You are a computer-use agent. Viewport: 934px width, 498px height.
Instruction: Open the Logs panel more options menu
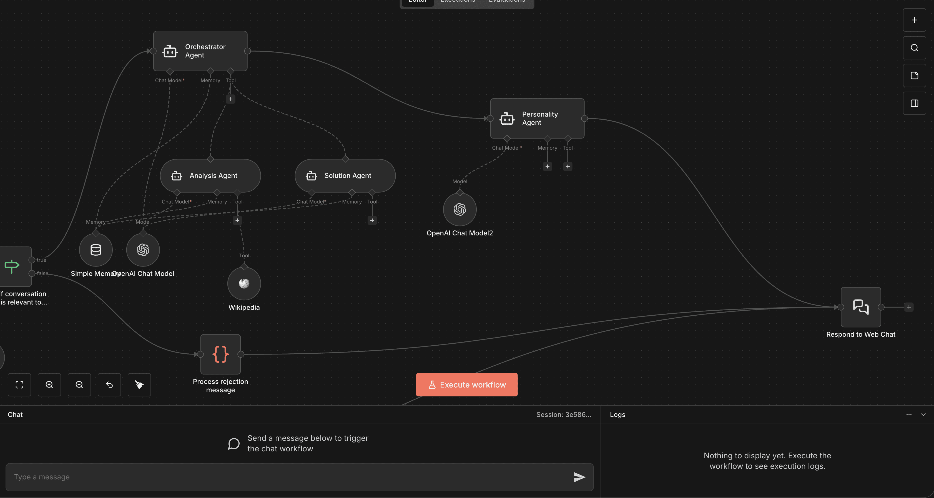pos(909,415)
